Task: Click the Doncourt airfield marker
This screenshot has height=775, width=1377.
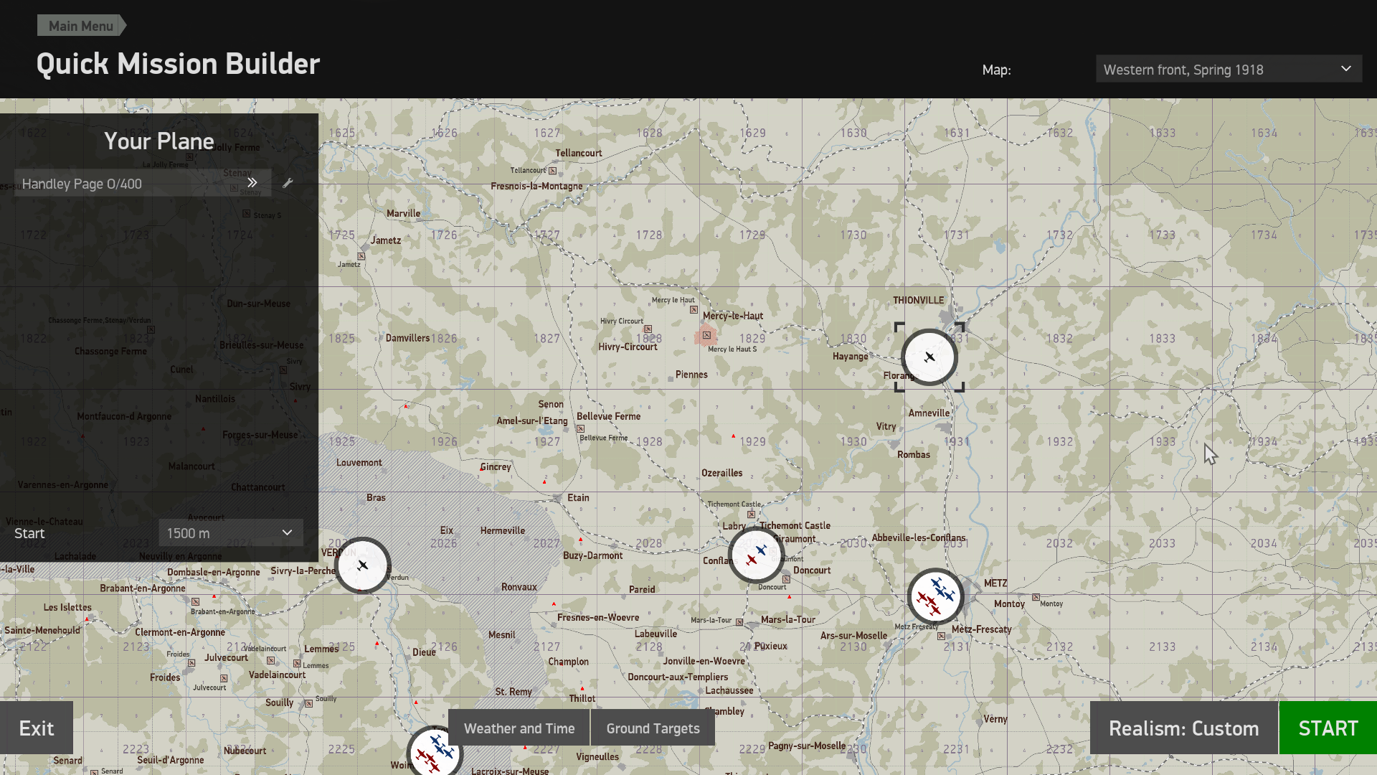Action: point(786,579)
